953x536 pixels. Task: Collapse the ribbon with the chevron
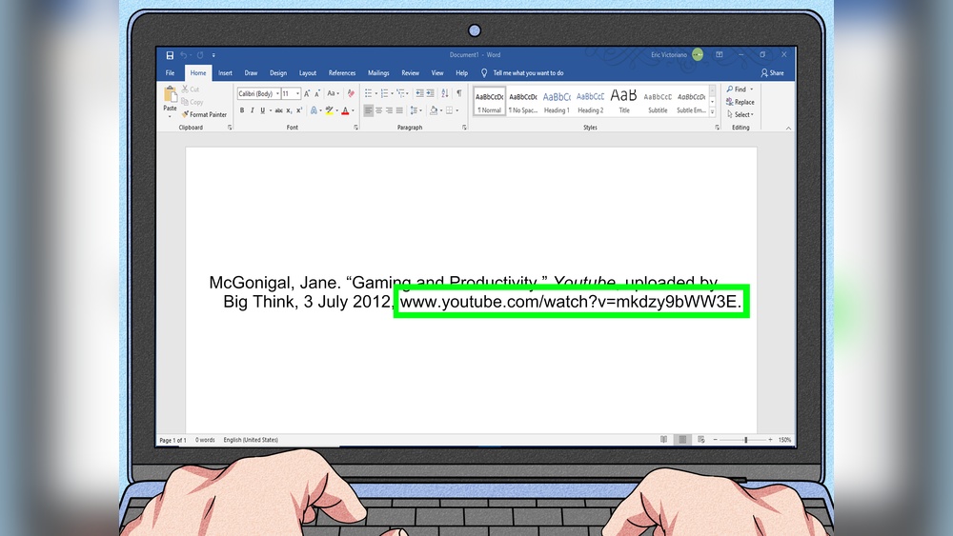788,129
